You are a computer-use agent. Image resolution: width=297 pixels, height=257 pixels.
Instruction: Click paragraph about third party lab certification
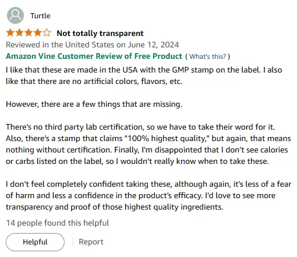[x=148, y=144]
